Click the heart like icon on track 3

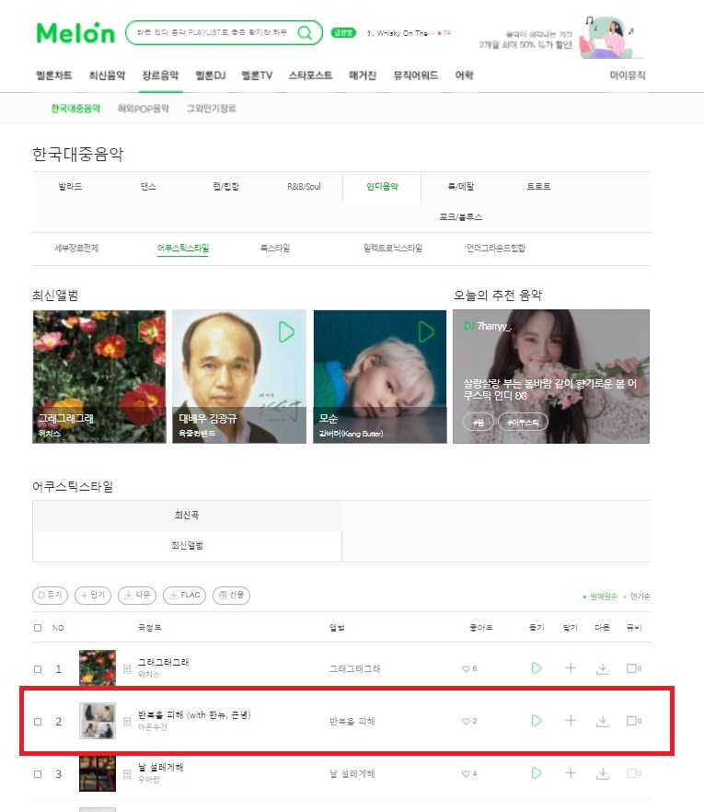pos(466,773)
